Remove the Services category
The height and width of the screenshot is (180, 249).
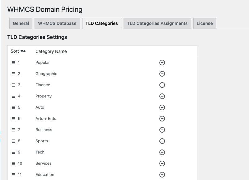tap(162, 163)
